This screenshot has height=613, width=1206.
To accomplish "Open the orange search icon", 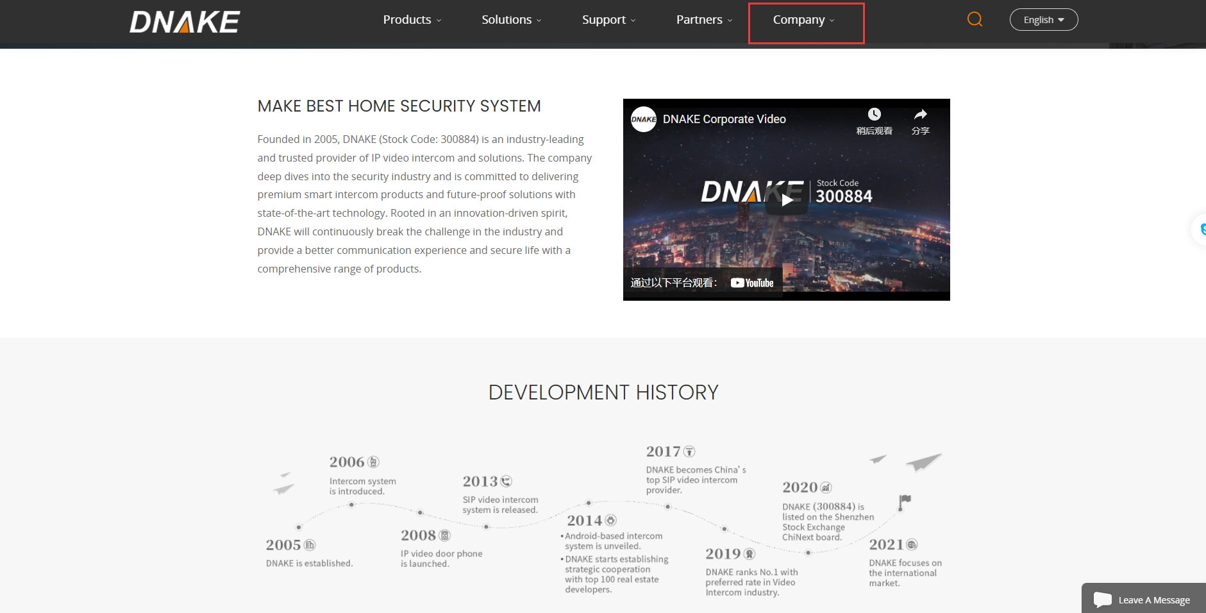I will [x=975, y=19].
